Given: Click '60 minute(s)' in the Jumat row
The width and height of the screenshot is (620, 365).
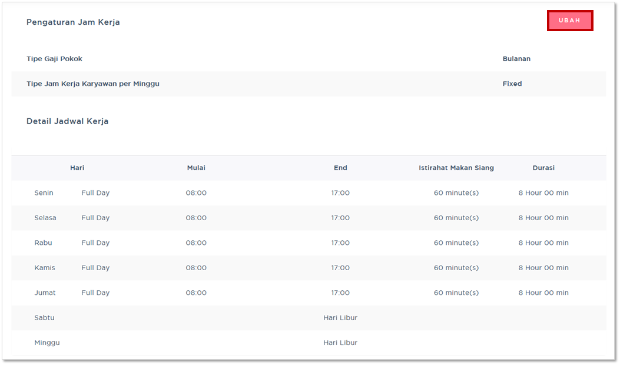Looking at the screenshot, I should point(456,293).
